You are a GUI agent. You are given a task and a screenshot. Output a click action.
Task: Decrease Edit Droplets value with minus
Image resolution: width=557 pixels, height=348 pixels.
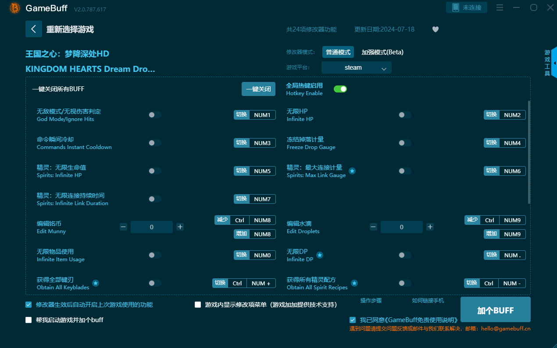(373, 227)
